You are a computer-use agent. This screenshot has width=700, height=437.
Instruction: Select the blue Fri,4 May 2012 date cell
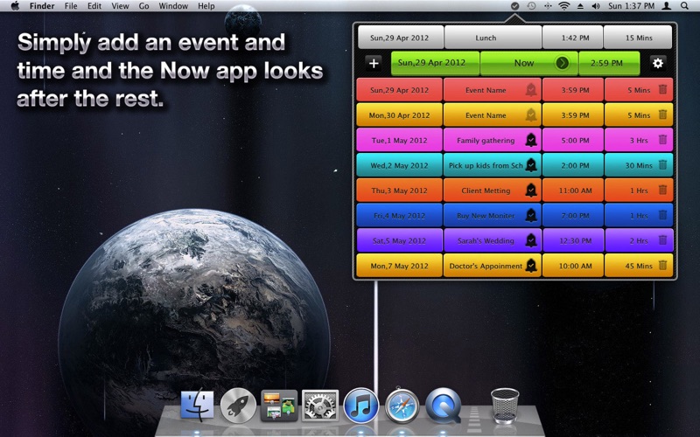[x=399, y=215]
